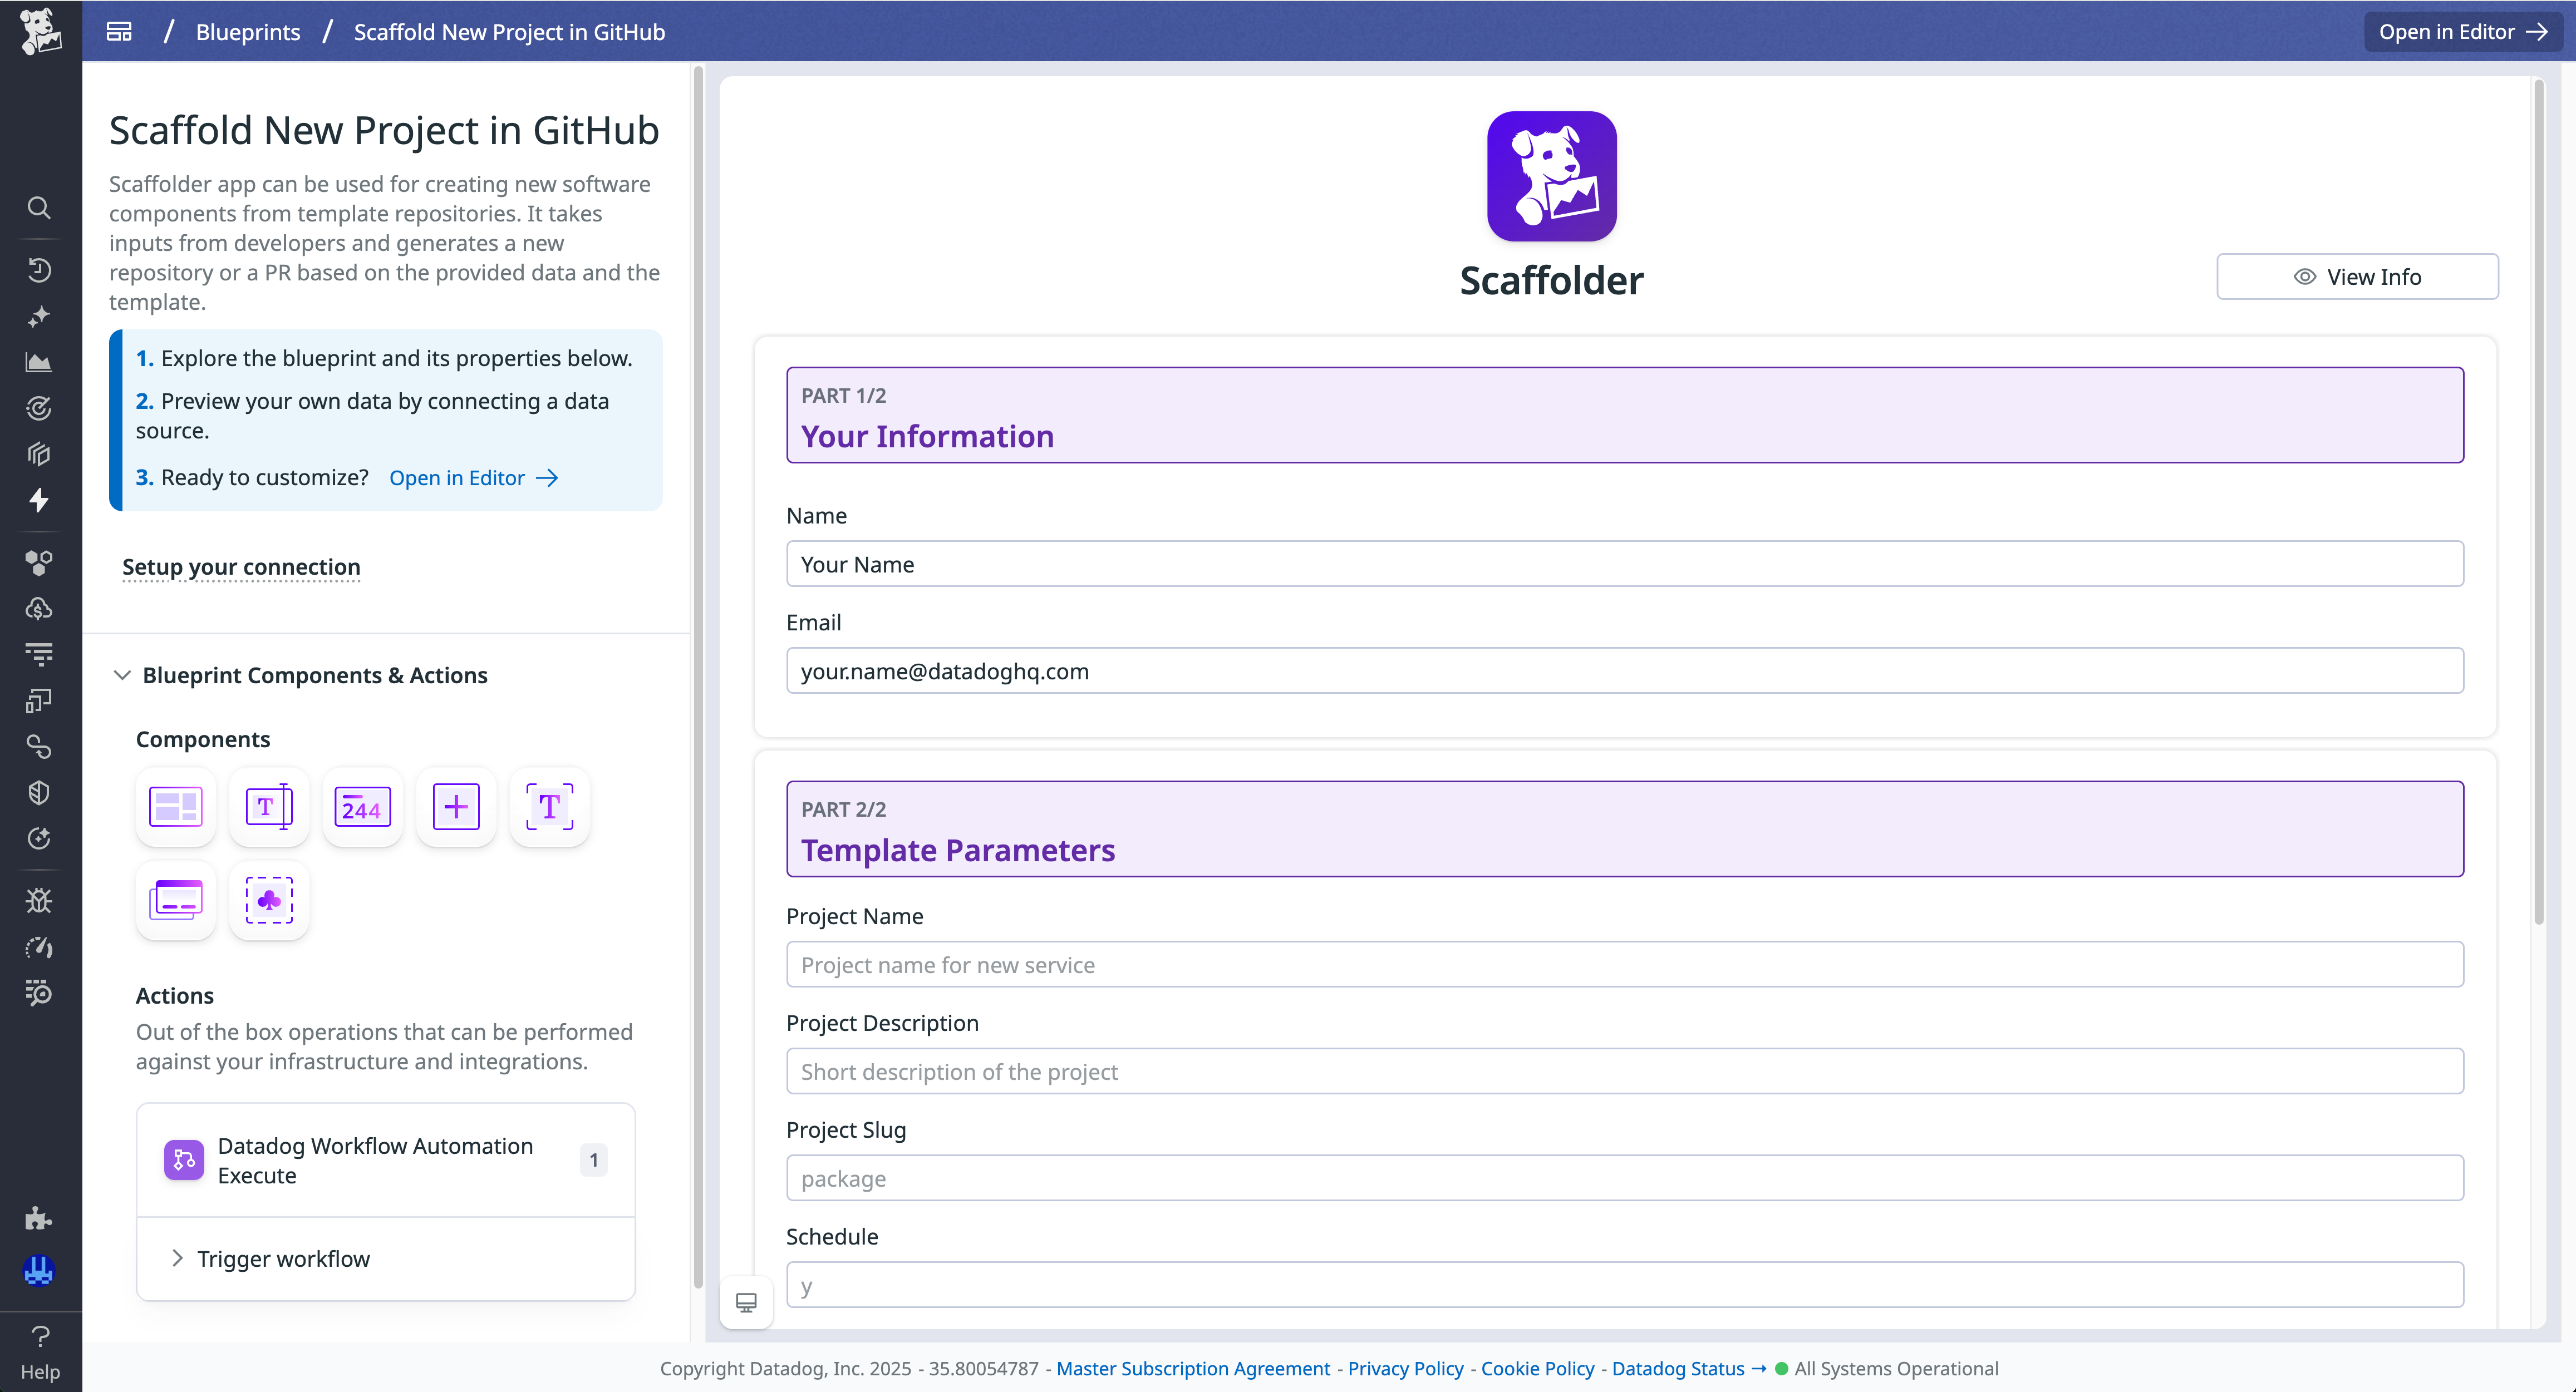Select the plus button component icon
The image size is (2576, 1392).
click(x=455, y=806)
